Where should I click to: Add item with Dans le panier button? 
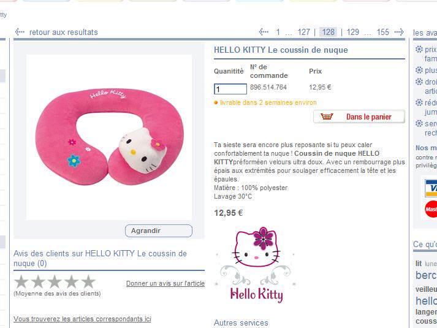tap(359, 116)
